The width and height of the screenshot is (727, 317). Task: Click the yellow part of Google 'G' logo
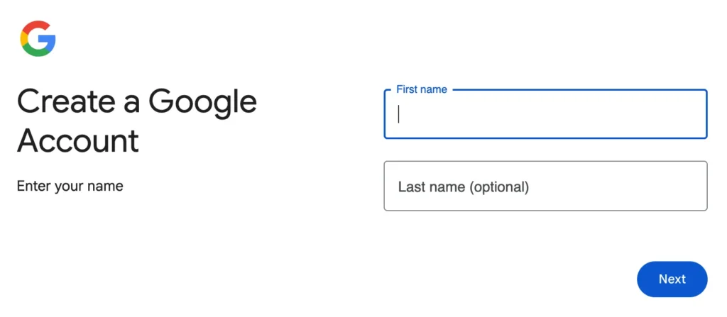point(23,38)
